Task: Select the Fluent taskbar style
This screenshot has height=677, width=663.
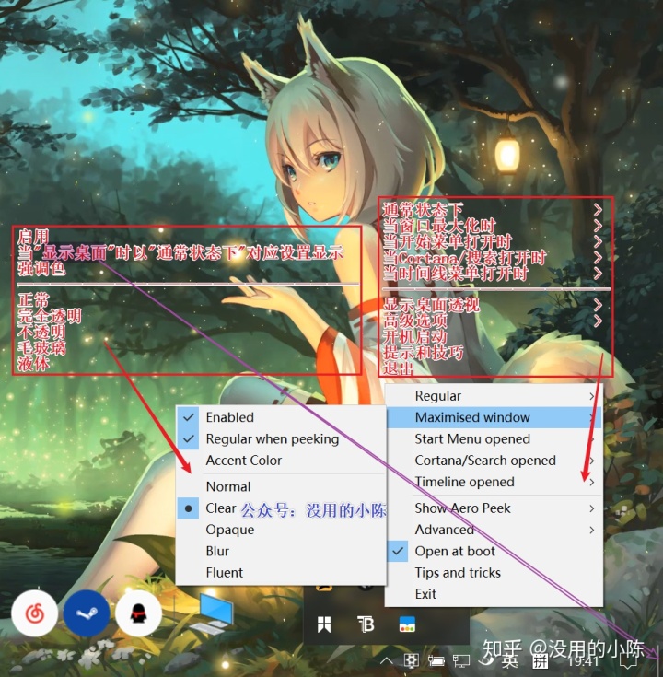Action: pos(281,573)
